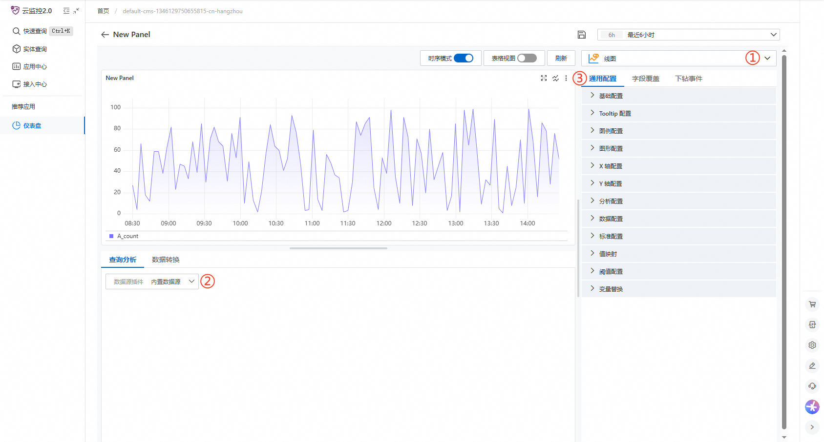This screenshot has width=824, height=442.
Task: Switch to the 数据转换 tab
Action: coord(166,260)
